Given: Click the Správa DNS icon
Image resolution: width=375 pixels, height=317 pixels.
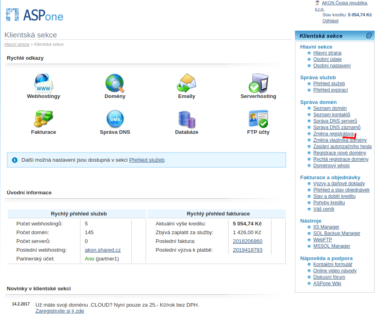Looking at the screenshot, I should (x=115, y=119).
